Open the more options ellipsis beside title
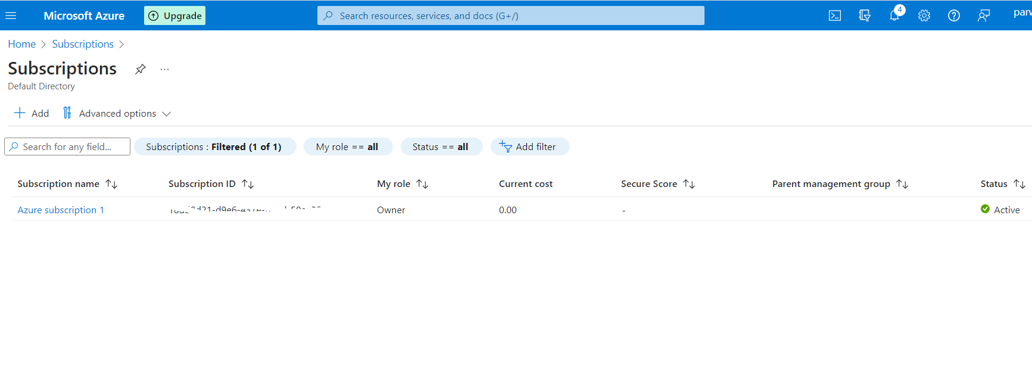Image resolution: width=1032 pixels, height=374 pixels. [164, 69]
